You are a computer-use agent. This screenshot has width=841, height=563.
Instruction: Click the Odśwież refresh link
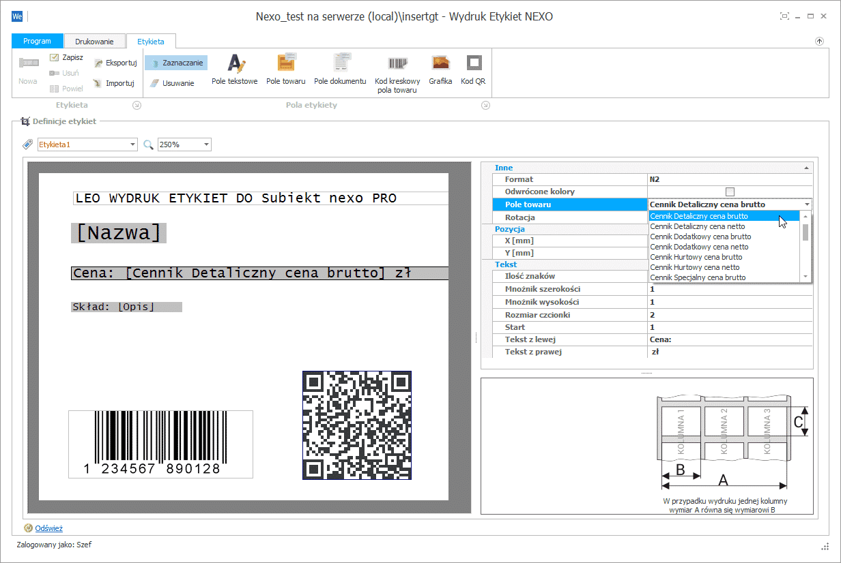(49, 528)
